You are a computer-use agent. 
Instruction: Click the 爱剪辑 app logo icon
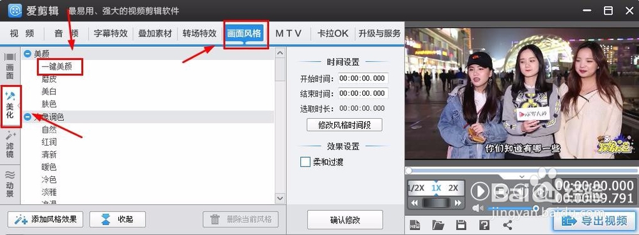point(15,11)
